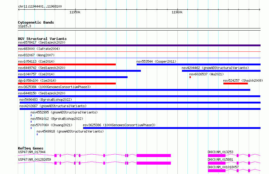269x174 pixels.
Task: Click the nsv6578417 (Sedlazeck2020) label
Action: [x=42, y=42]
